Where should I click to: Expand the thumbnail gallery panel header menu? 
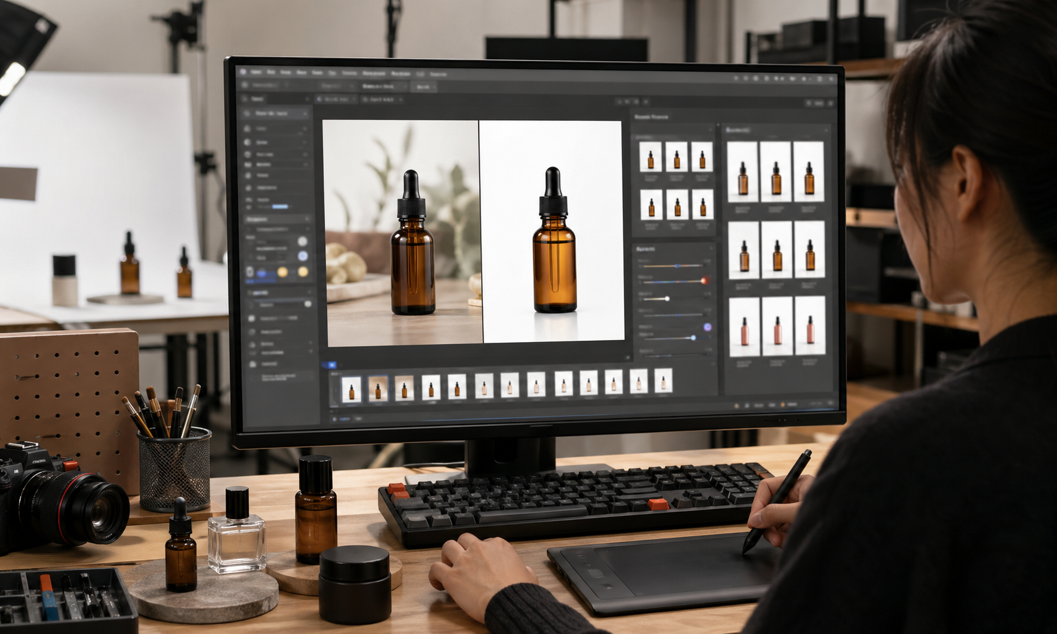[x=825, y=130]
